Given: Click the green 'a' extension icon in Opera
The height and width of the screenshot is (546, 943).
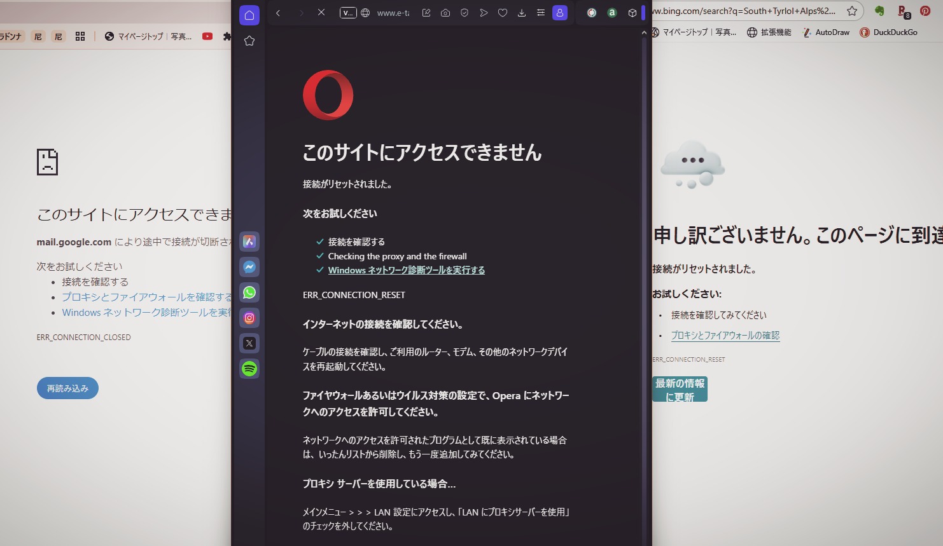Looking at the screenshot, I should [612, 13].
